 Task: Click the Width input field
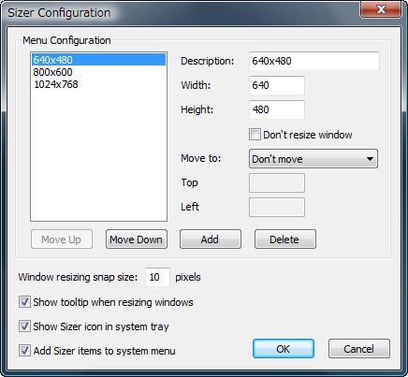(277, 85)
